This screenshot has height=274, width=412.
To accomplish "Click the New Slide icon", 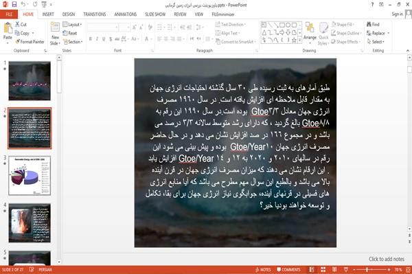I will (x=55, y=27).
